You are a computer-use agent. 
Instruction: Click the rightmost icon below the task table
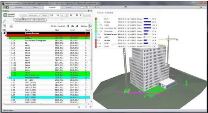pos(91,107)
